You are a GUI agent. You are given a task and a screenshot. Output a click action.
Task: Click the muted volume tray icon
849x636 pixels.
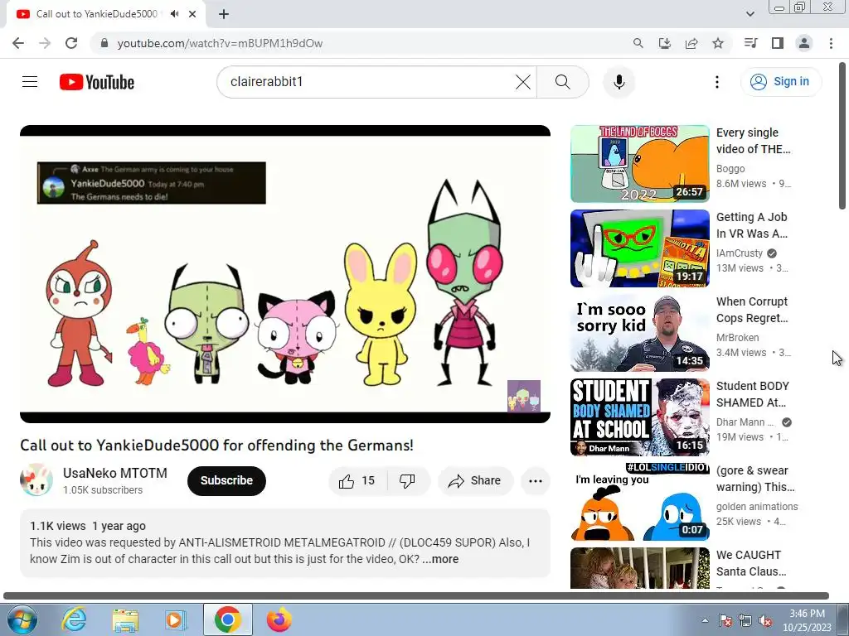pyautogui.click(x=765, y=621)
